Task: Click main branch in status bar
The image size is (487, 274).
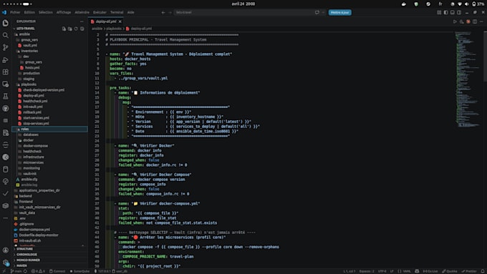Action: [x=16, y=271]
